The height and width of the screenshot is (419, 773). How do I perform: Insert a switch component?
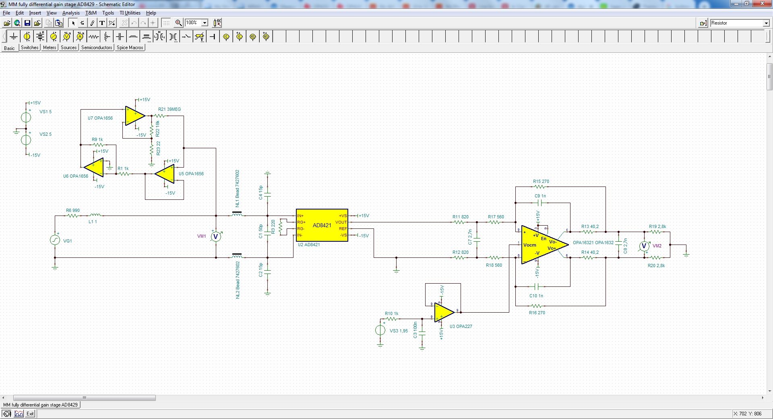pyautogui.click(x=186, y=37)
